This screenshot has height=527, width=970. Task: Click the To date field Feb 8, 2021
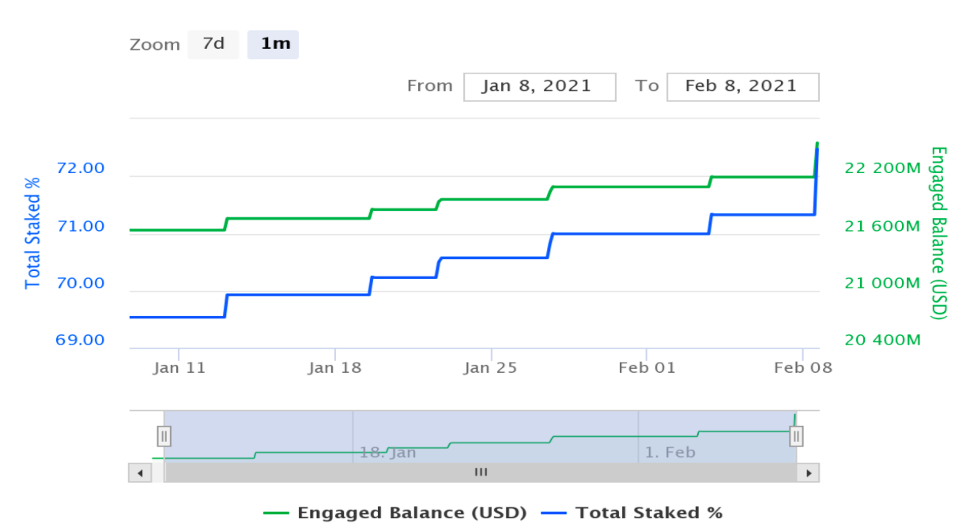(x=742, y=86)
